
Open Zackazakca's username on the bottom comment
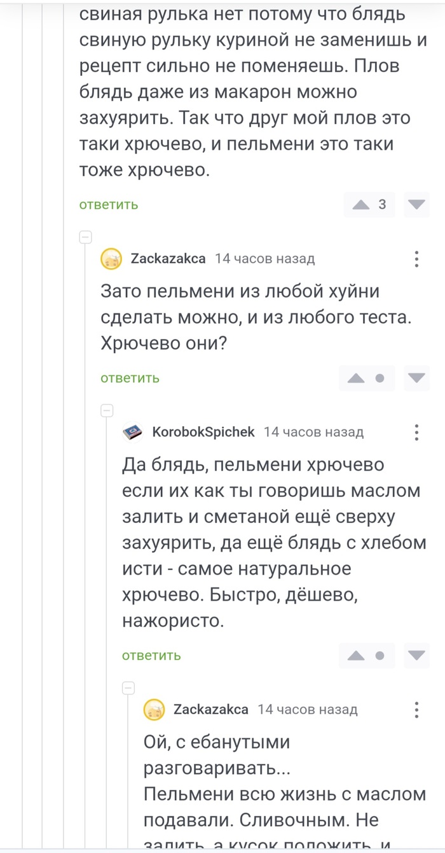[x=211, y=709]
